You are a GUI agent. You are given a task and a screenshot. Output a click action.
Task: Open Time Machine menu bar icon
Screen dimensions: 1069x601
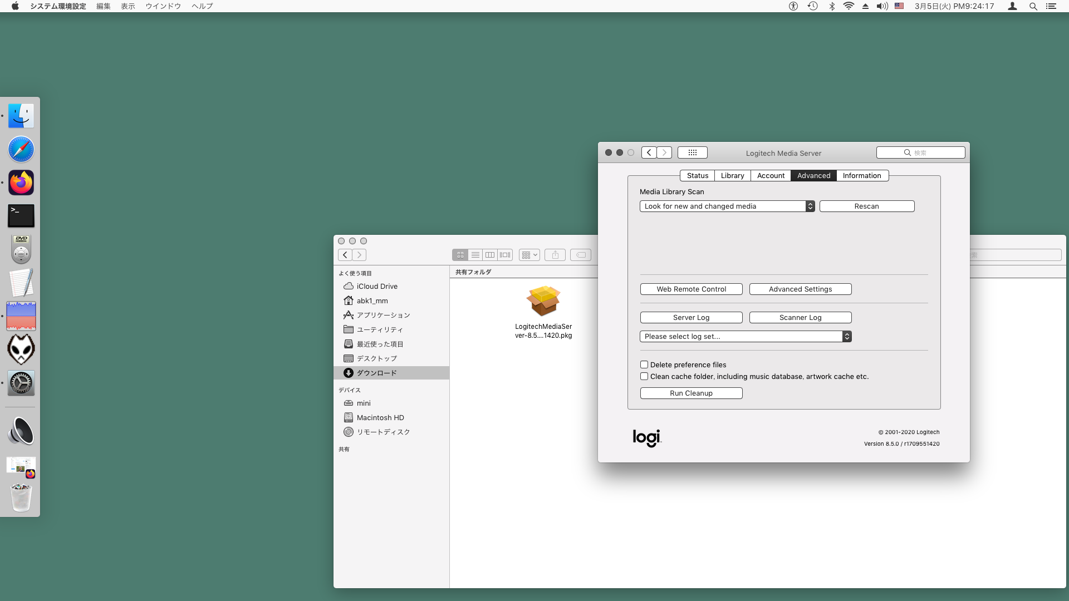coord(813,6)
